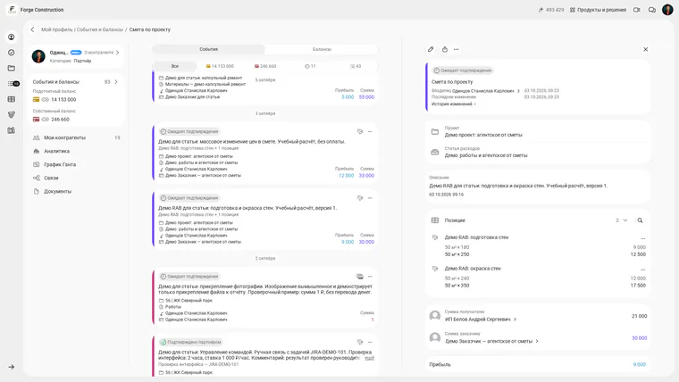The image size is (679, 382).
Task: Open Аналитика in the left menu
Action: click(x=56, y=151)
